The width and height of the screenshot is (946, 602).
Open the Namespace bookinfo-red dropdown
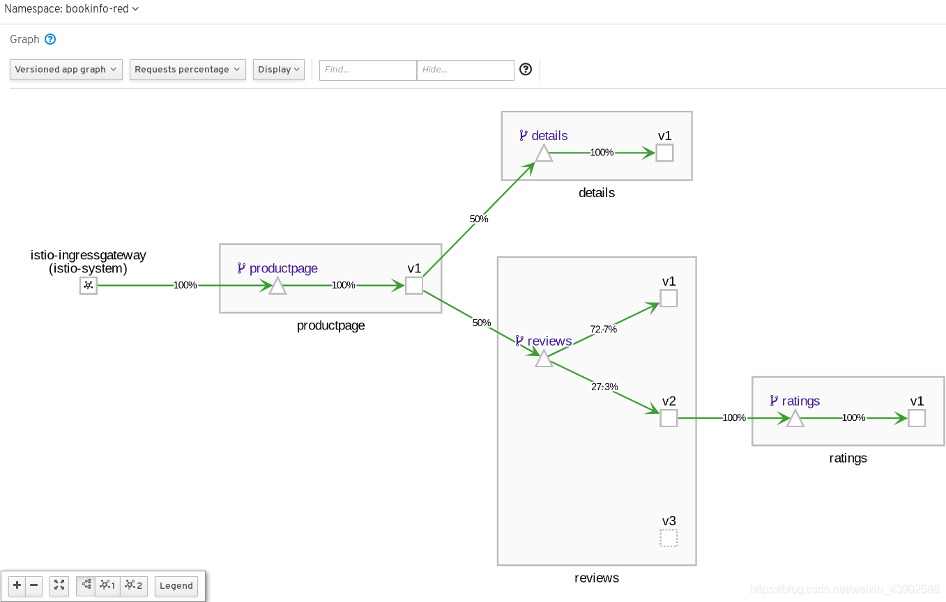[72, 9]
